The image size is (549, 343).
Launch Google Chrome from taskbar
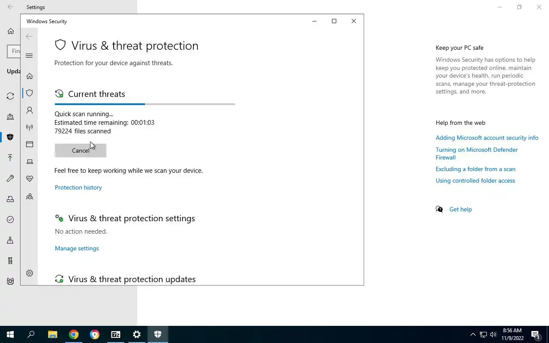(73, 334)
